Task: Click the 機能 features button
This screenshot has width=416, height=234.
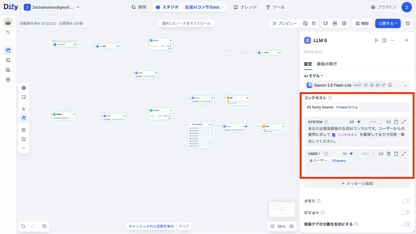Action: (x=362, y=23)
